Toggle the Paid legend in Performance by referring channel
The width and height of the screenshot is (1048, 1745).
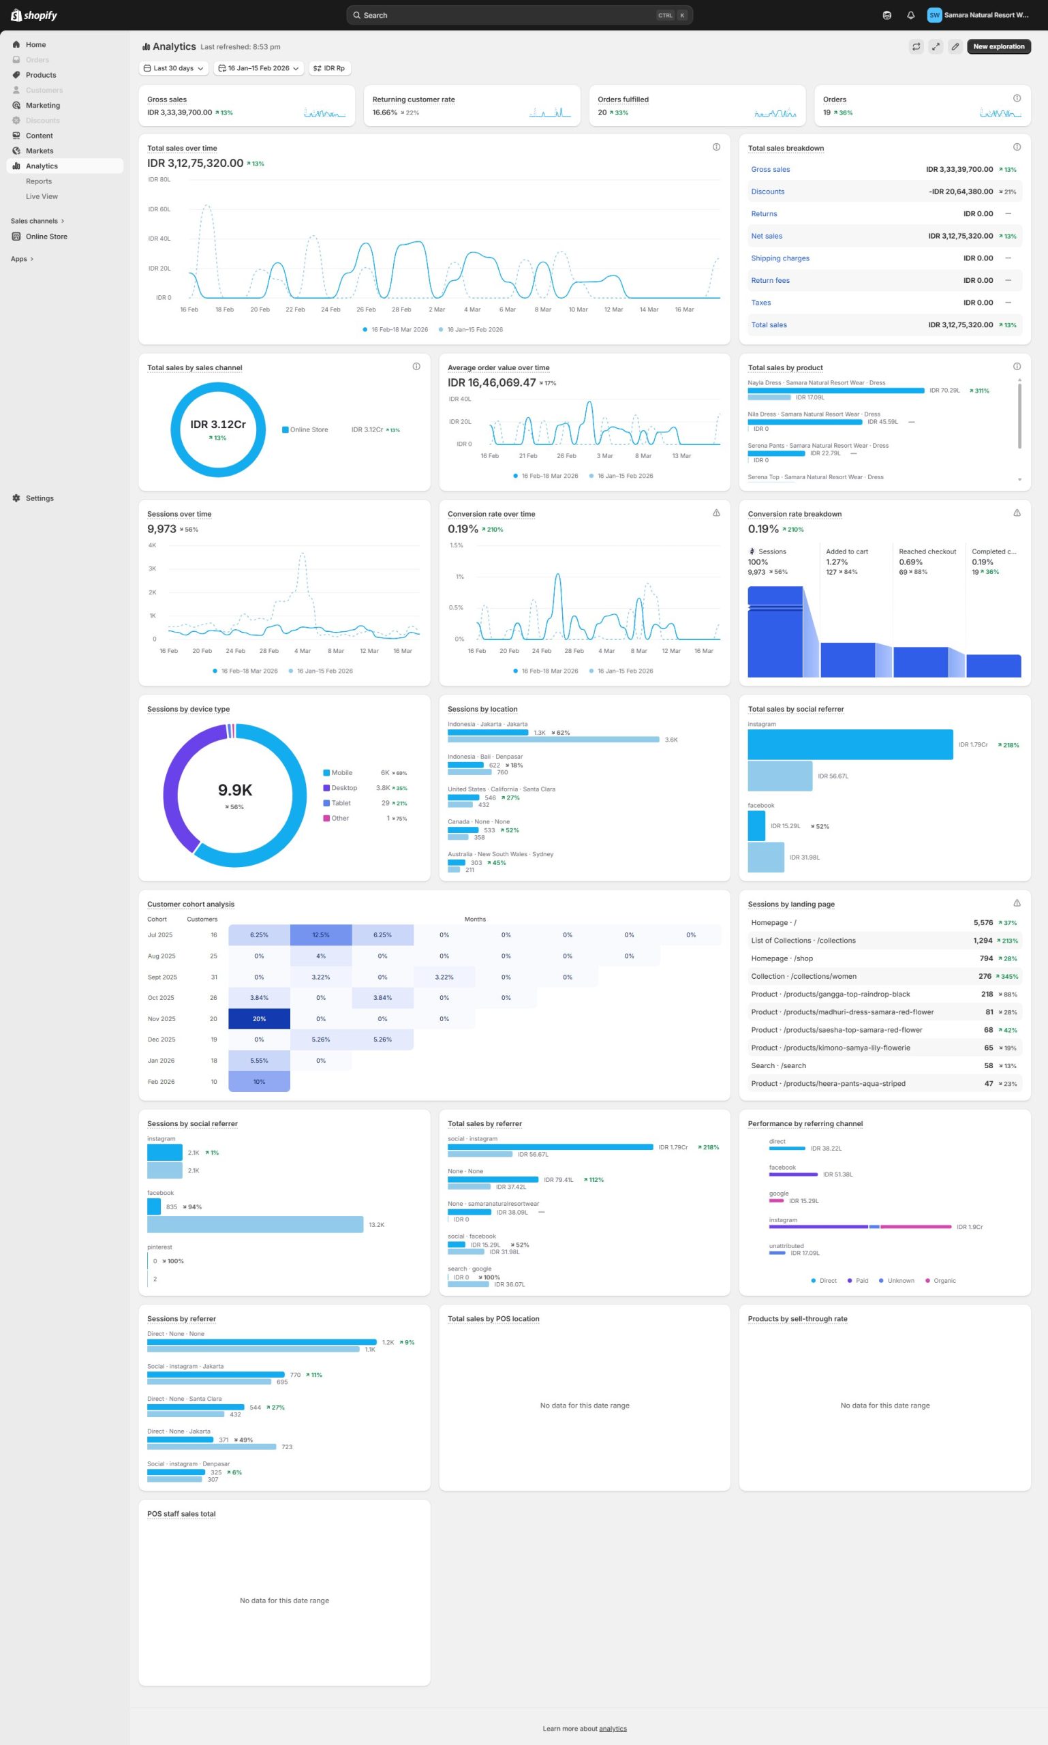857,1281
